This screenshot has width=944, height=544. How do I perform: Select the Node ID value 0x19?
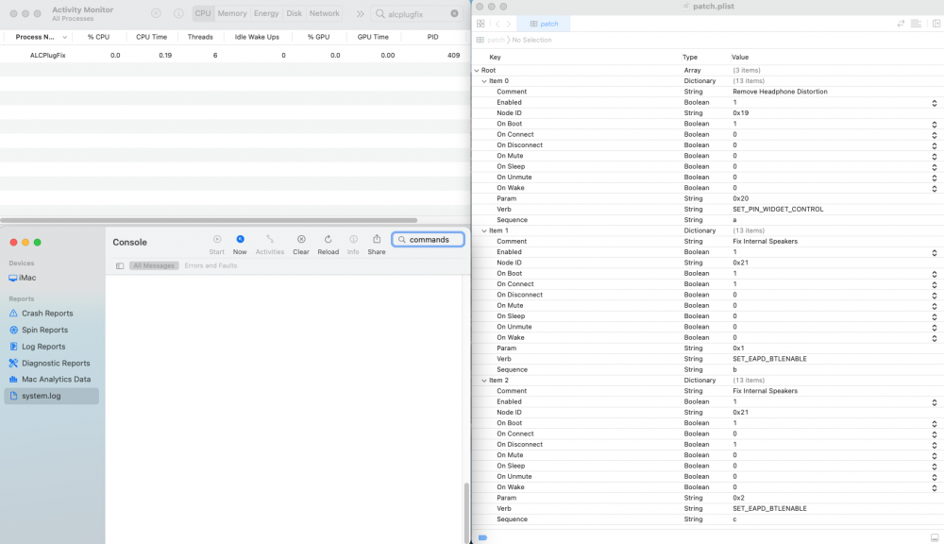tap(740, 113)
